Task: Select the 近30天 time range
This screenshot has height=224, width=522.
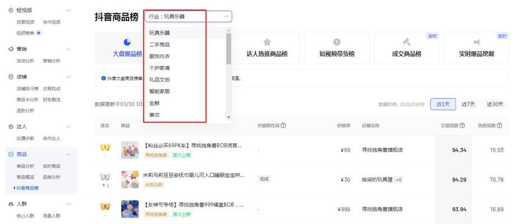Action: 495,104
